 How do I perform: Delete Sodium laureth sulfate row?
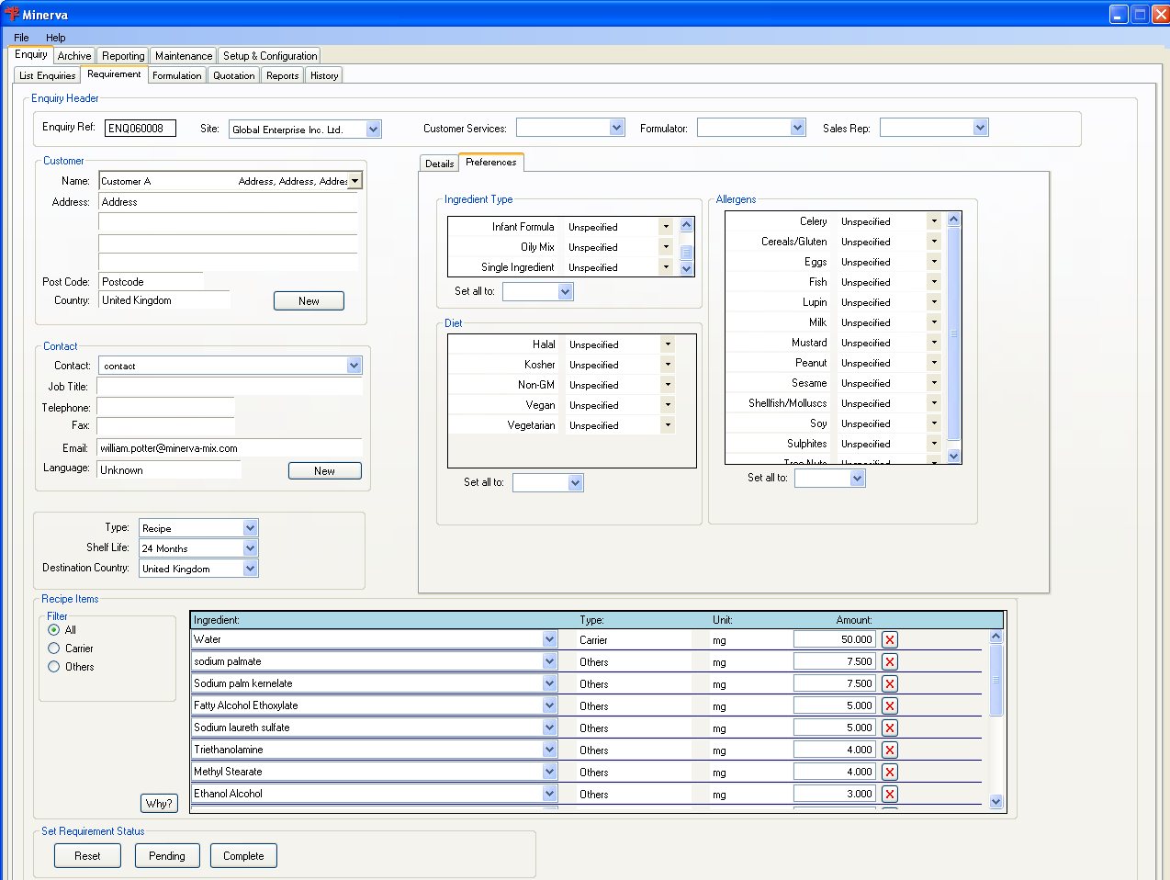(889, 728)
